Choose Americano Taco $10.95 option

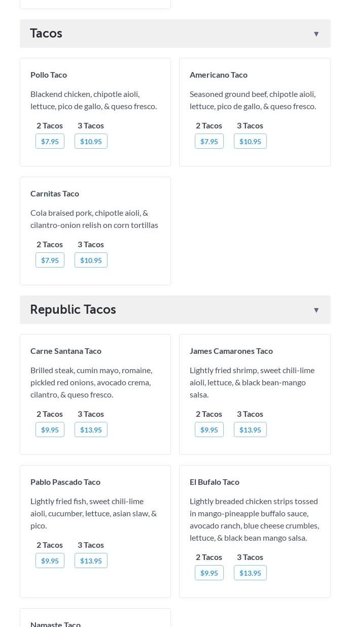click(250, 141)
